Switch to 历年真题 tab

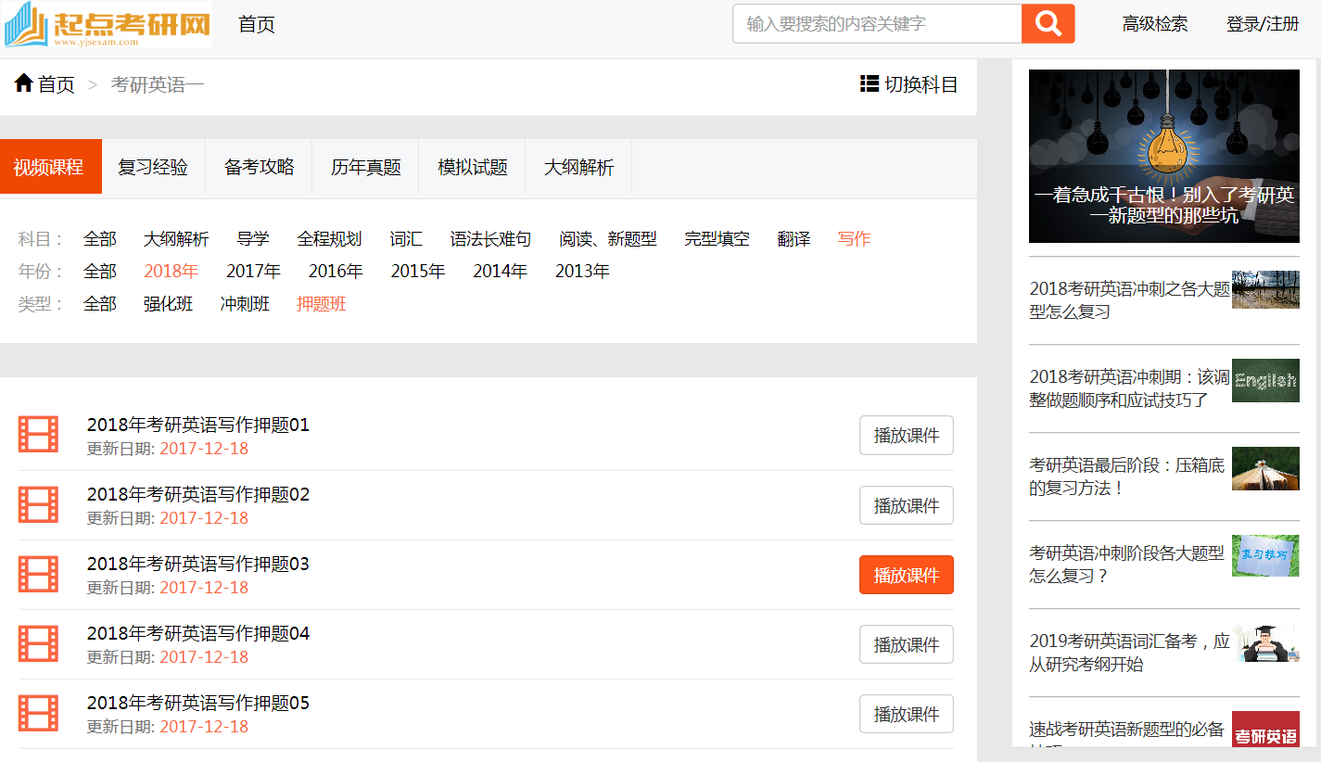point(365,168)
